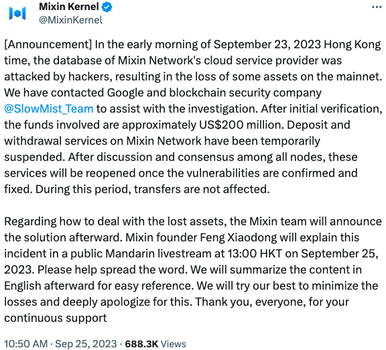Click the Sep 25, 2023 date
This screenshot has height=350, width=386.
tap(86, 343)
